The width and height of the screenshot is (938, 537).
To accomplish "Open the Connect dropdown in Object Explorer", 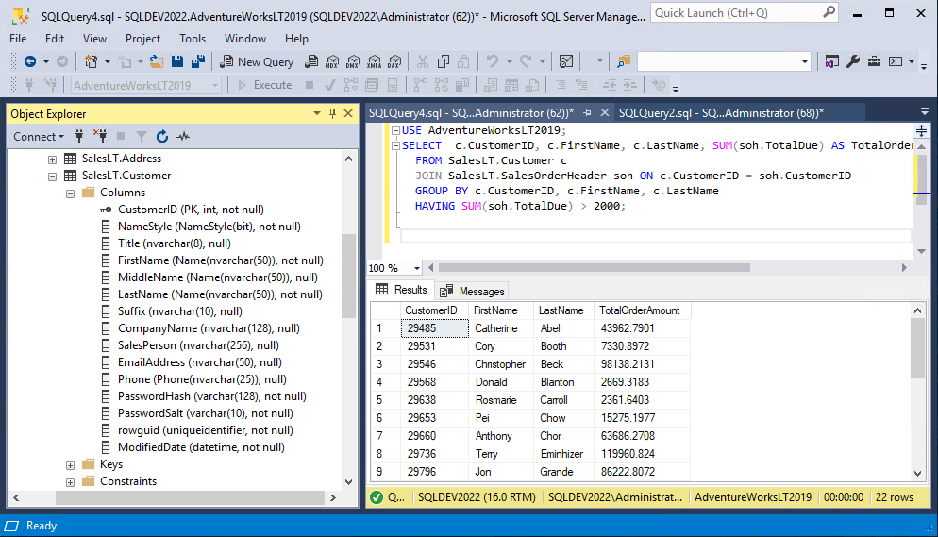I will point(39,136).
